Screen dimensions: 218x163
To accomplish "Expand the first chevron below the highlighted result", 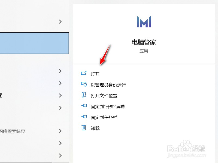I will [x=60, y=71].
